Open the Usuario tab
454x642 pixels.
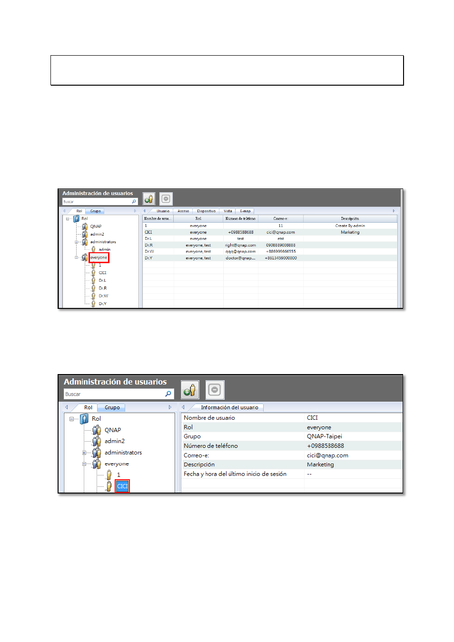click(x=163, y=211)
